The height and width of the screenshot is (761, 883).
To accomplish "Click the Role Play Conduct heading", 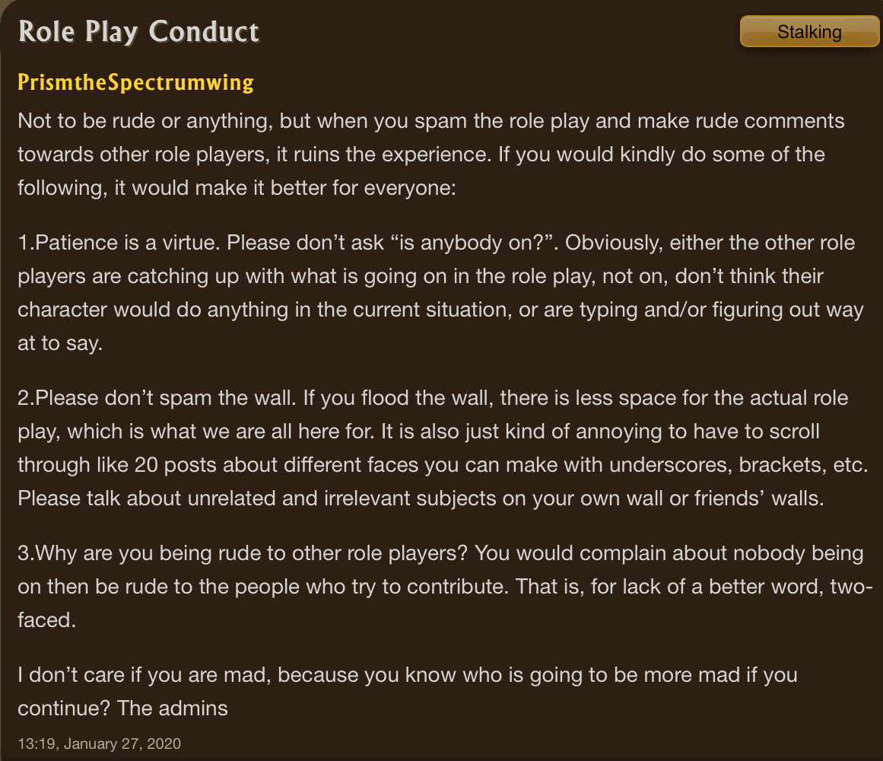I will [x=138, y=32].
